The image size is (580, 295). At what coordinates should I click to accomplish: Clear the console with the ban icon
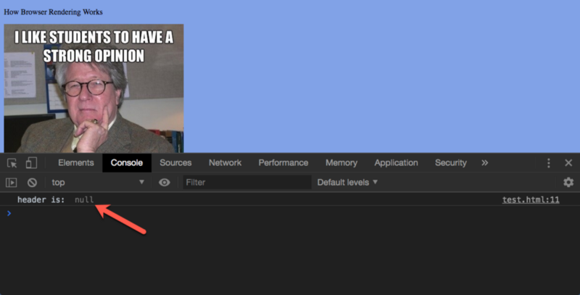click(32, 182)
